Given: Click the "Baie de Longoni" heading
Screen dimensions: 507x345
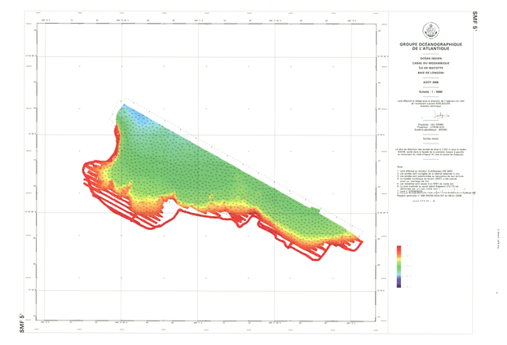Looking at the screenshot, I should point(430,74).
